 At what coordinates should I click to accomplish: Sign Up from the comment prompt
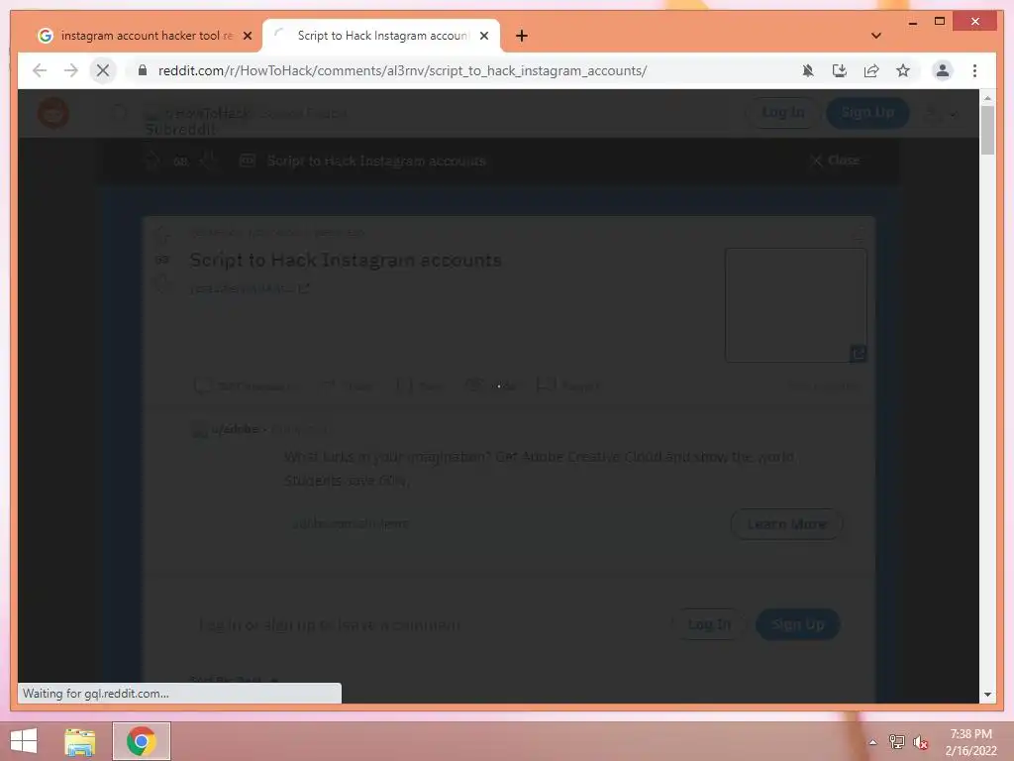(798, 624)
